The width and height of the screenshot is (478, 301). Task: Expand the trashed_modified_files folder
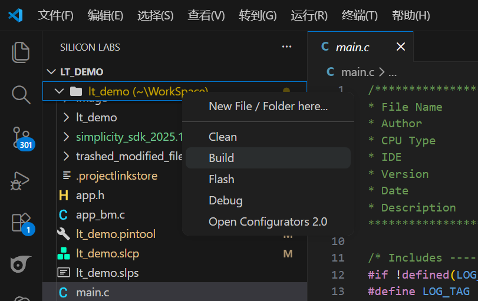click(x=67, y=157)
